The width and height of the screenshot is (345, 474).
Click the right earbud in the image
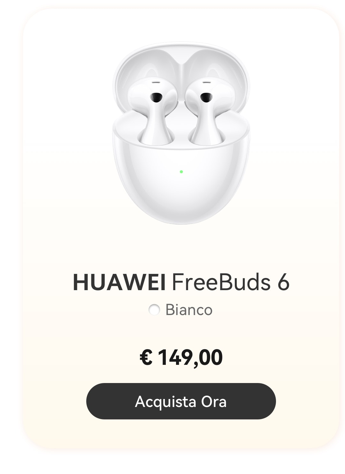click(210, 110)
